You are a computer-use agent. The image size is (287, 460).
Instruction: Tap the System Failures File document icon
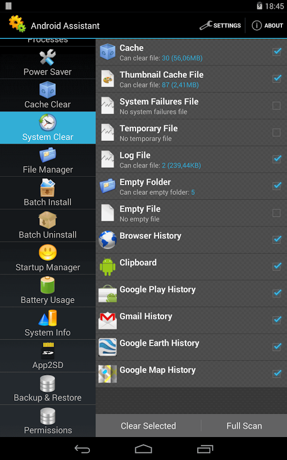click(108, 106)
